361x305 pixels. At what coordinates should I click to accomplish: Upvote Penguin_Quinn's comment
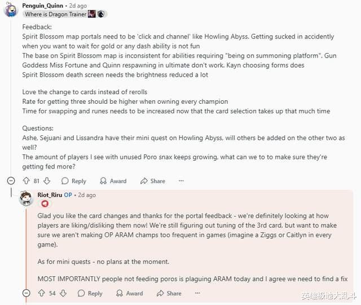pos(27,181)
